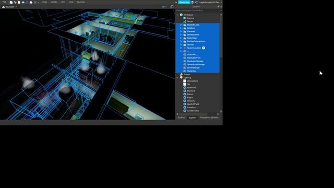Close the Baseplate tab

pos(16,7)
